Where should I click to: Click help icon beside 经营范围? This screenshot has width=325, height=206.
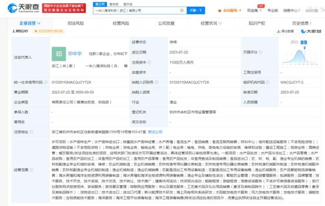pyautogui.click(x=31, y=170)
